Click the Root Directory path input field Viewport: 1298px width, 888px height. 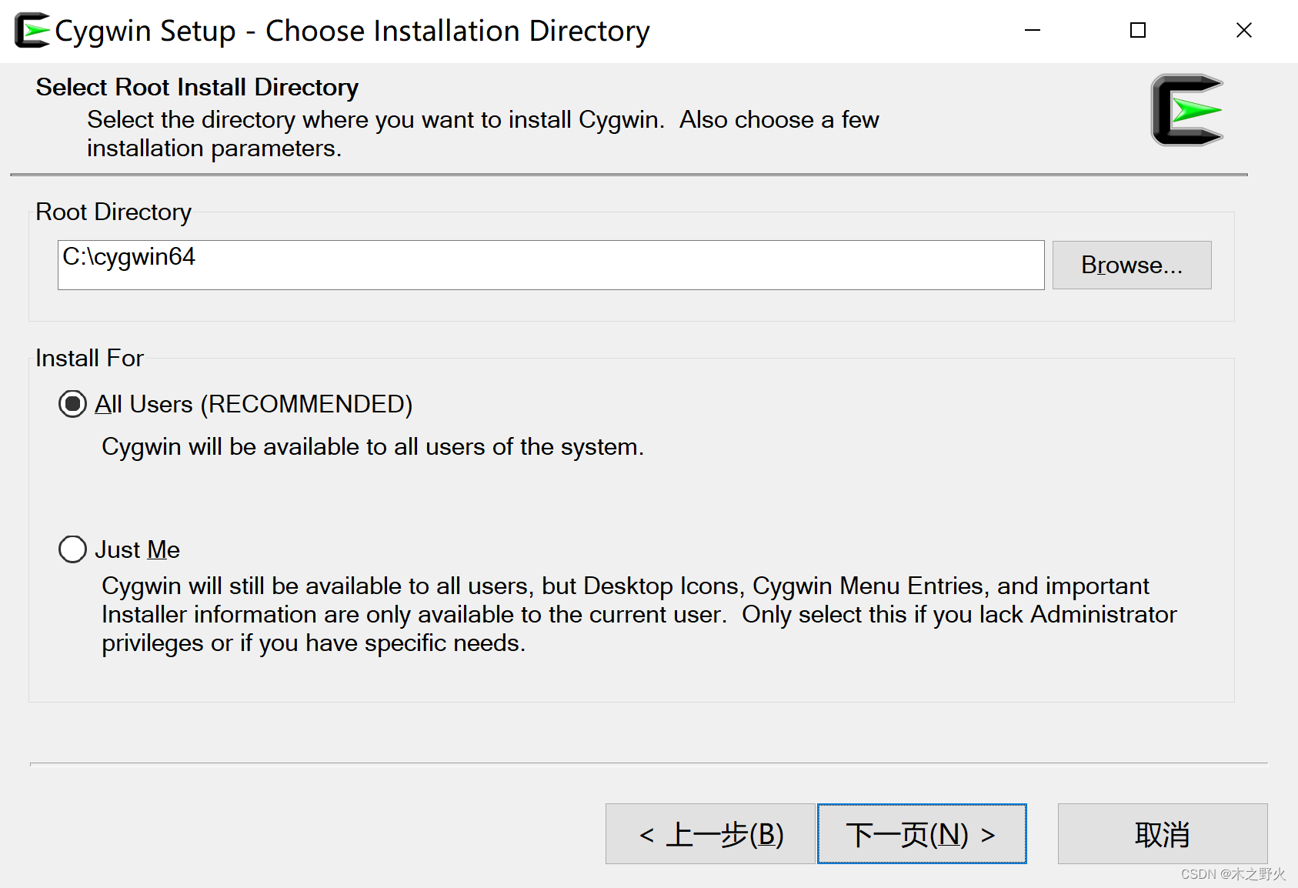pos(551,265)
